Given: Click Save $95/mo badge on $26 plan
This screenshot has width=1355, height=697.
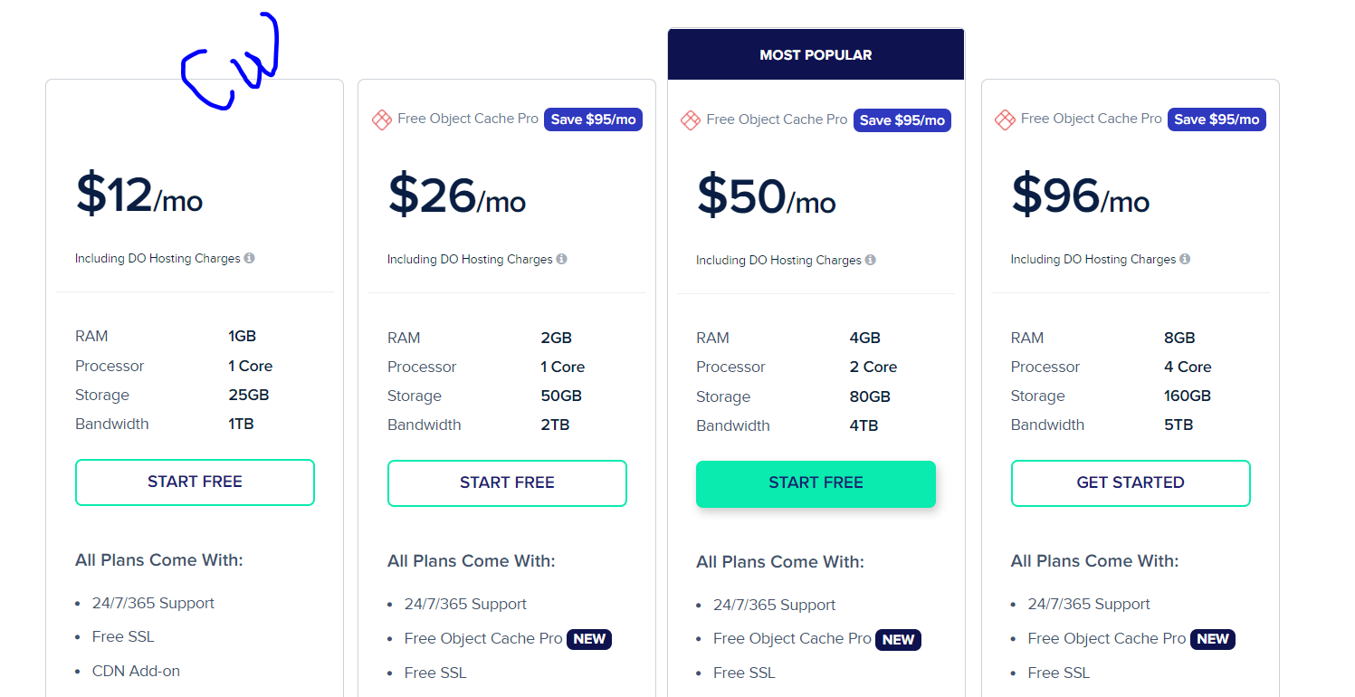Looking at the screenshot, I should pos(593,119).
